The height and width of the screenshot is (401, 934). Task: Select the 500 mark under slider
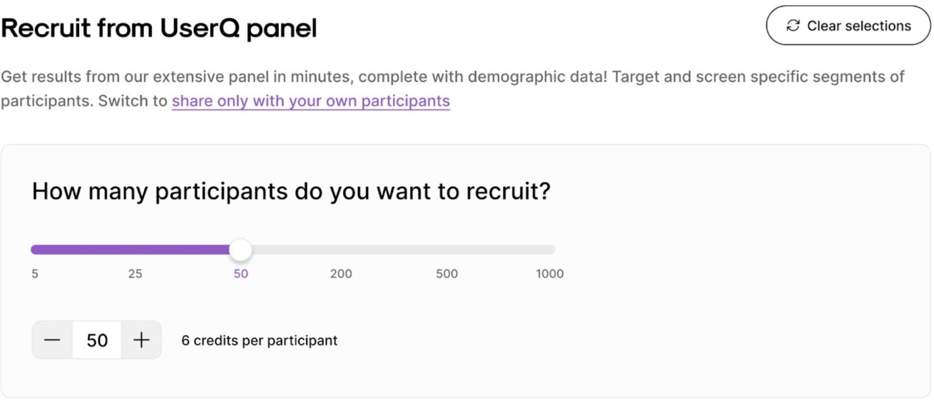(446, 274)
